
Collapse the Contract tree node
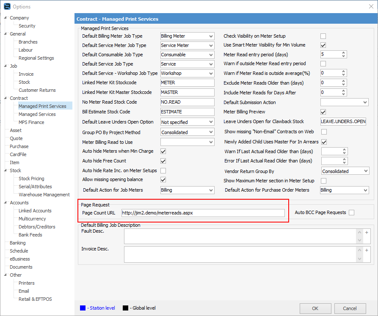(6, 98)
